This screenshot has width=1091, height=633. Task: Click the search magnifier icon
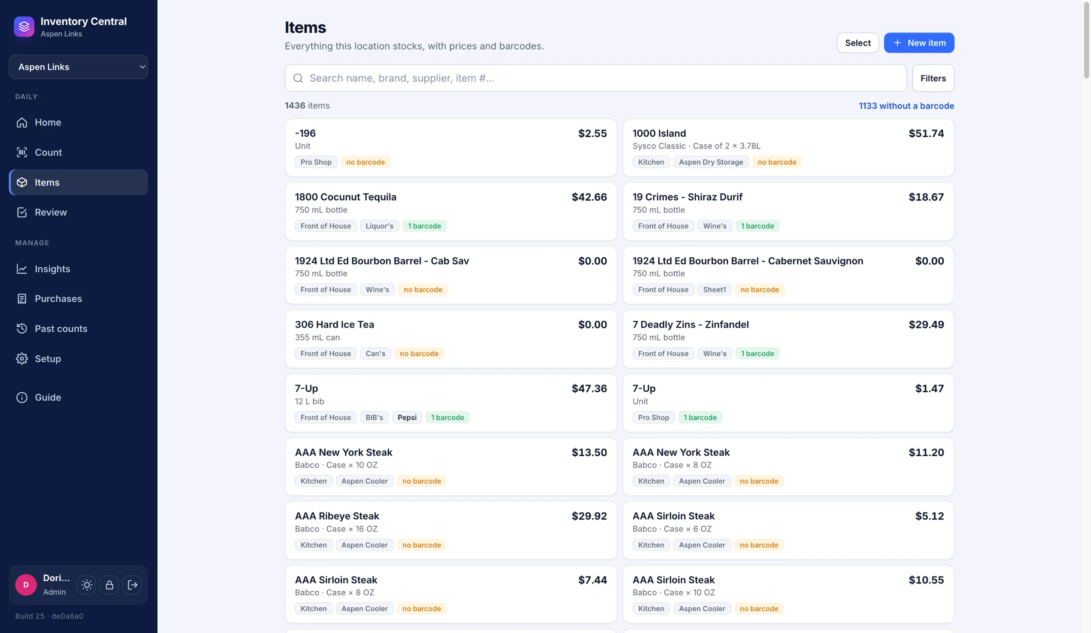tap(298, 78)
